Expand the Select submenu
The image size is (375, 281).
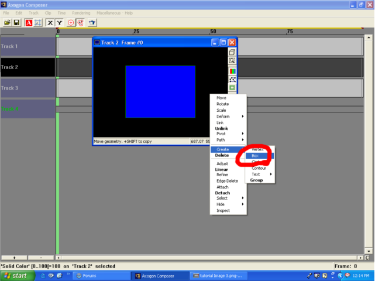pos(228,198)
